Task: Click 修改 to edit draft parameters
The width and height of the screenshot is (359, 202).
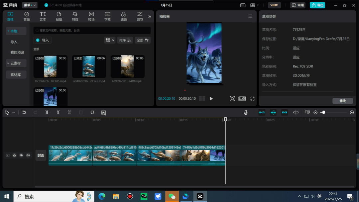Action: [x=342, y=101]
